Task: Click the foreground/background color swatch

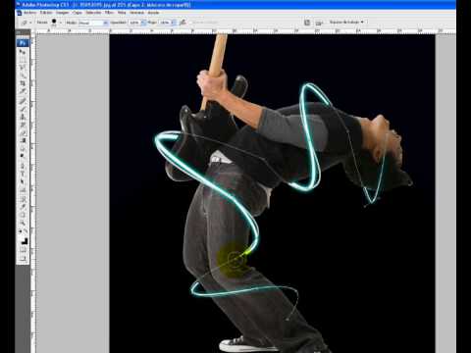Action: 25,241
